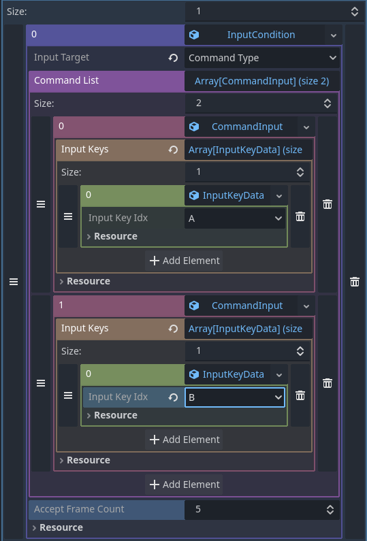Collapse Input Keys array in CommandInput 1
Screen dimensions: 367x541
point(249,329)
